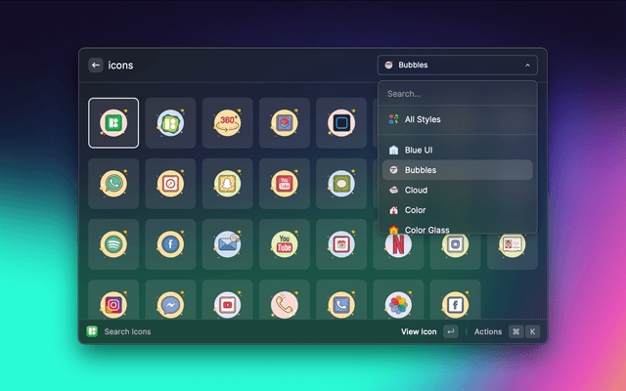Click the Spotify icon

[113, 243]
